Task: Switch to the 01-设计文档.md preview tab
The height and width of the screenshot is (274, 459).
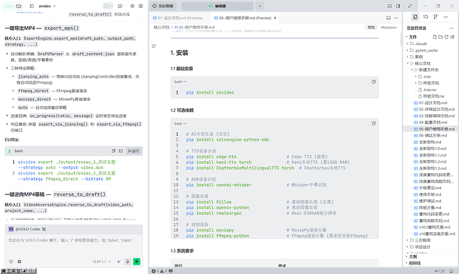Action: pyautogui.click(x=186, y=17)
